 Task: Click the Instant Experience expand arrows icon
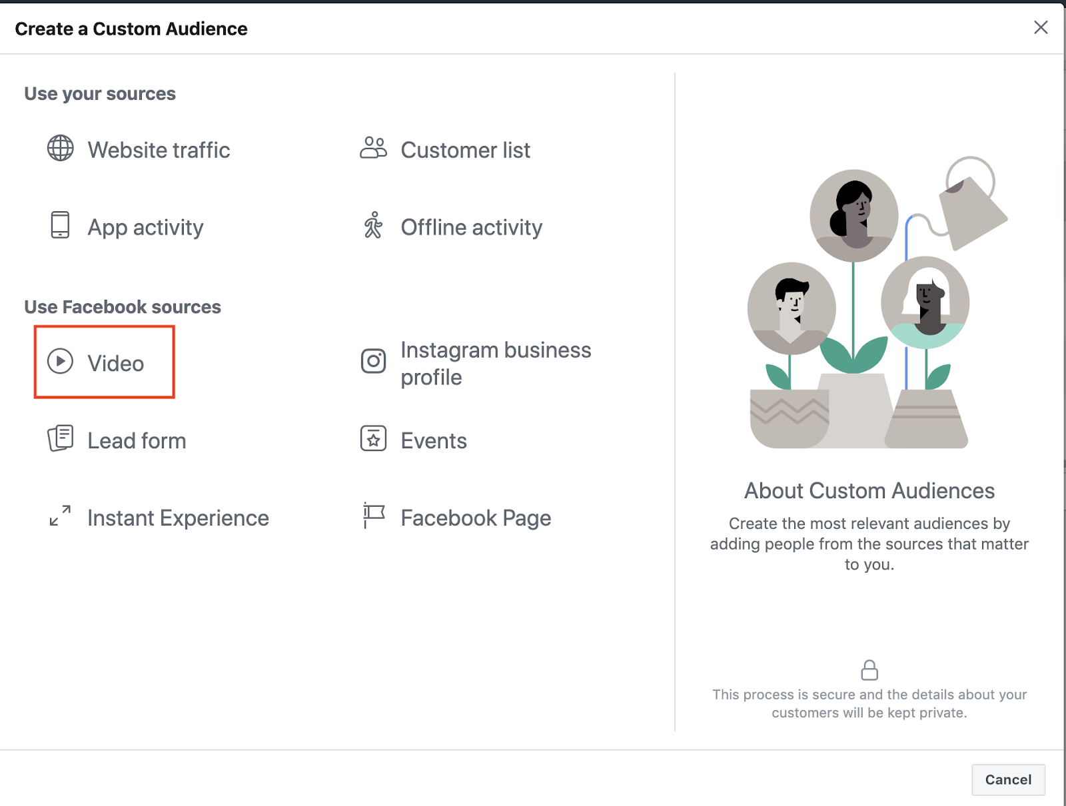(x=60, y=516)
